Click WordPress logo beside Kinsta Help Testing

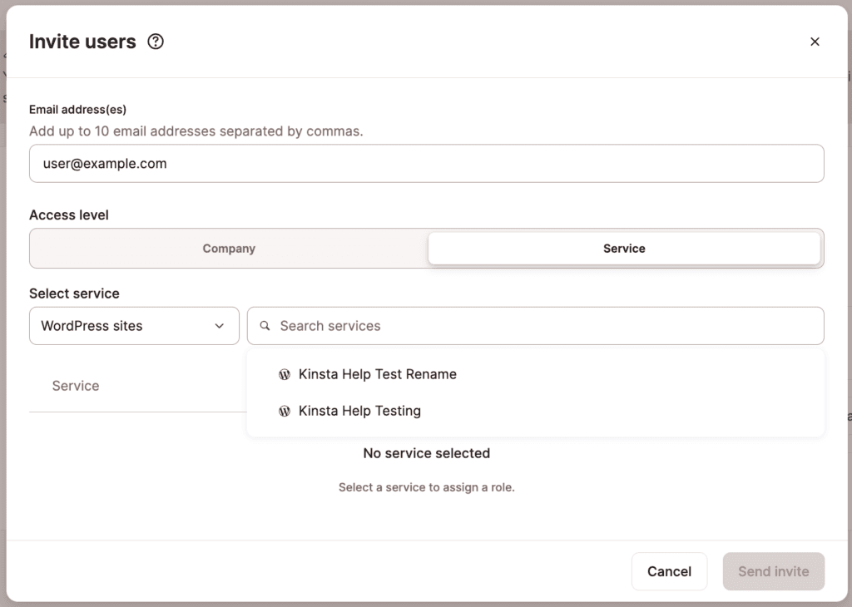[285, 412]
